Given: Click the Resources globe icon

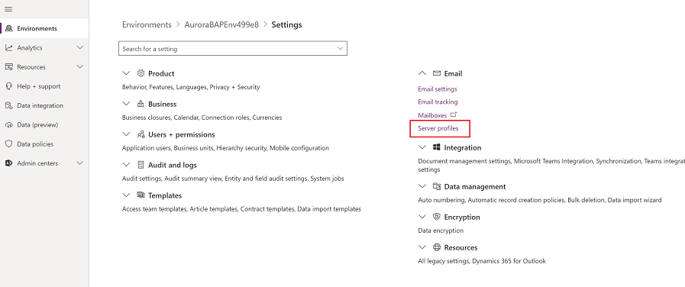Looking at the screenshot, I should [x=436, y=247].
